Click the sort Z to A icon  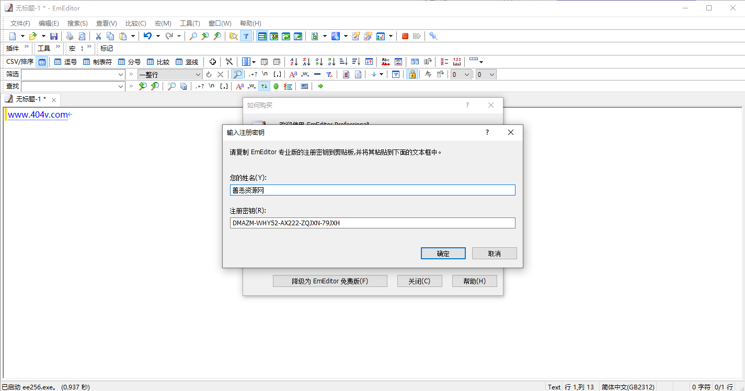(x=306, y=62)
